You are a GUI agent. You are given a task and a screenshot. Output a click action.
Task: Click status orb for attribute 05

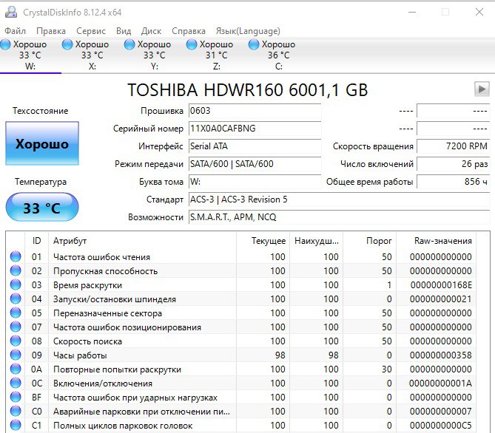pos(16,313)
